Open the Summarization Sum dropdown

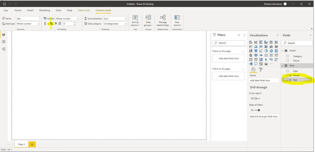coord(115,19)
